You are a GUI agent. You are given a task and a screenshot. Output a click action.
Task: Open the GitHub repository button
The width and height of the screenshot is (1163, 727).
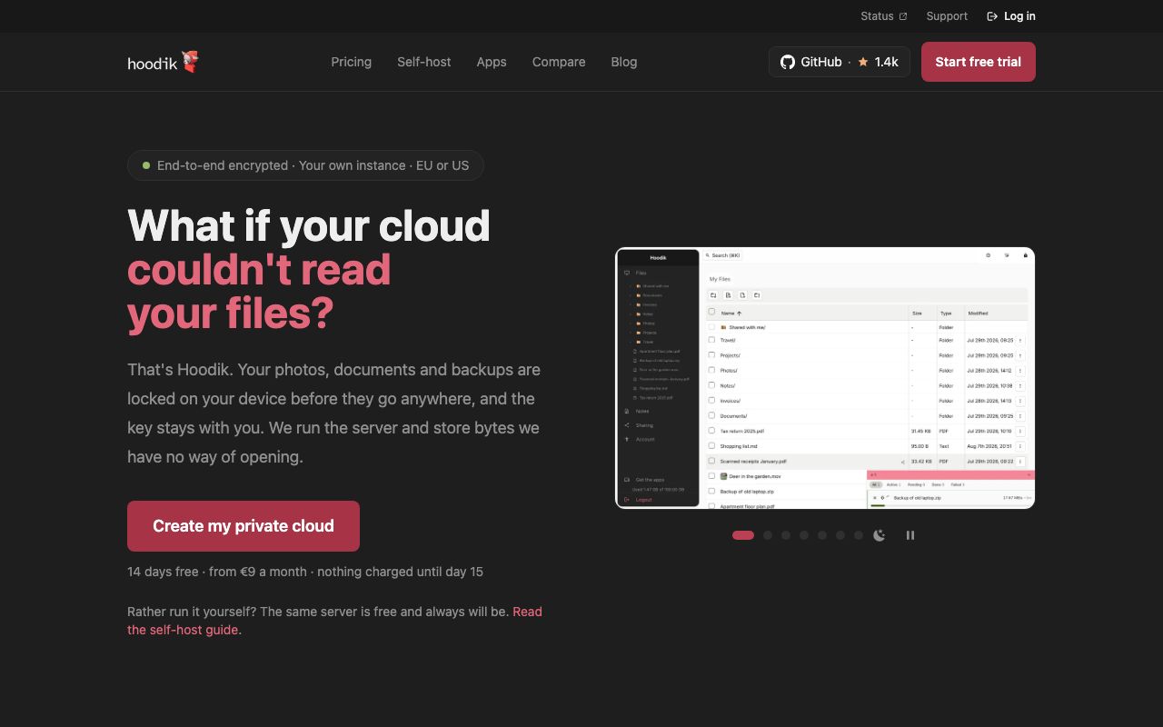839,62
